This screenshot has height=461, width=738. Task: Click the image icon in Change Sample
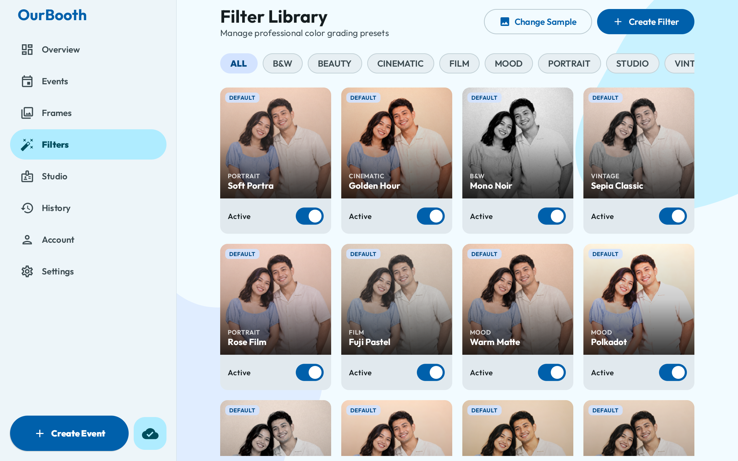(x=505, y=22)
